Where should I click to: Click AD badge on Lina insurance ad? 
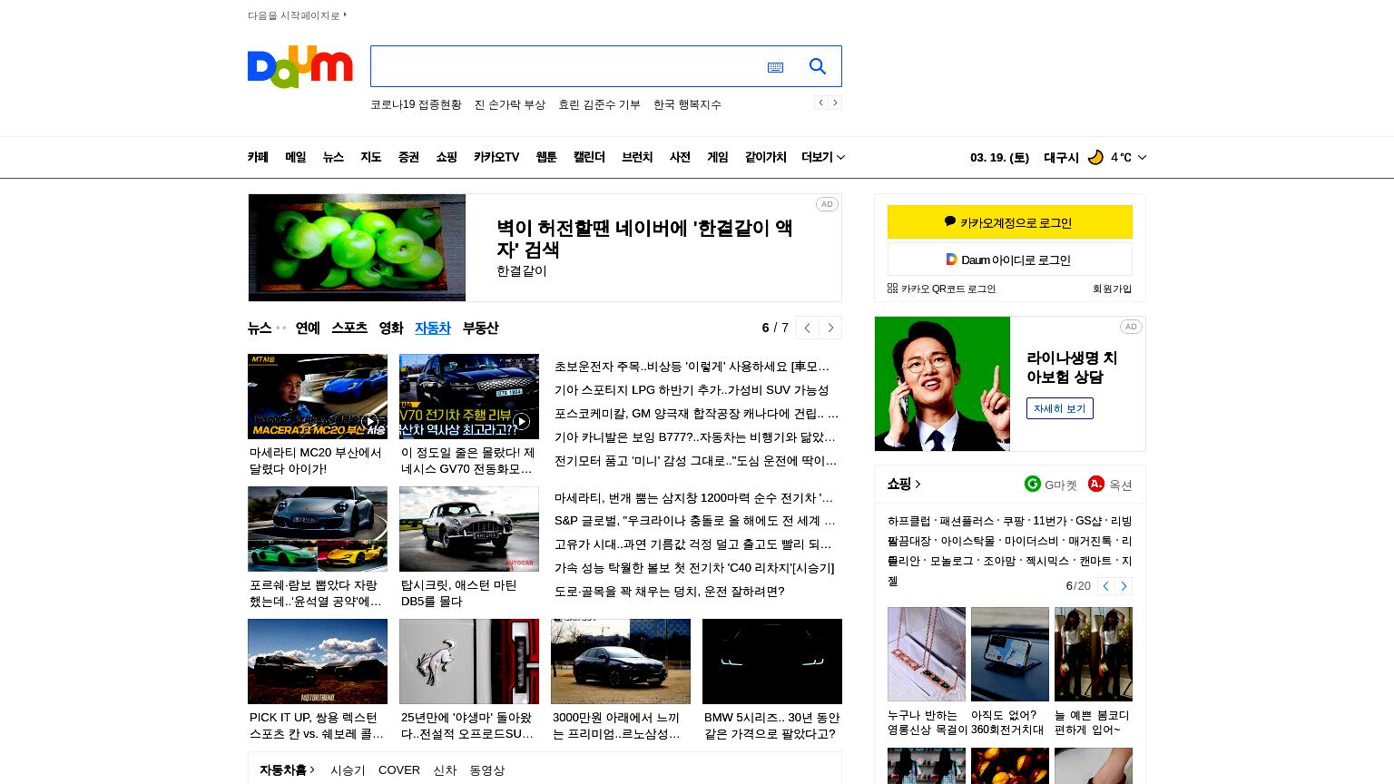tap(1131, 327)
